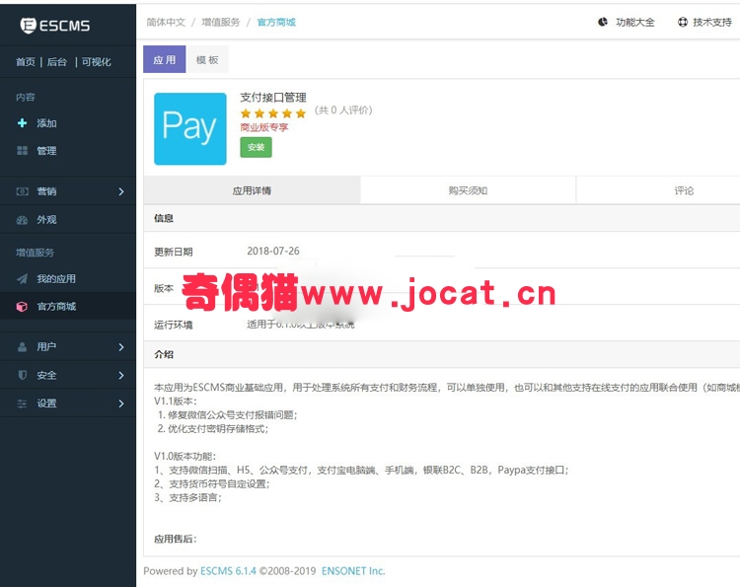Click 官方商城 in the breadcrumb
Image resolution: width=740 pixels, height=587 pixels.
pyautogui.click(x=276, y=22)
